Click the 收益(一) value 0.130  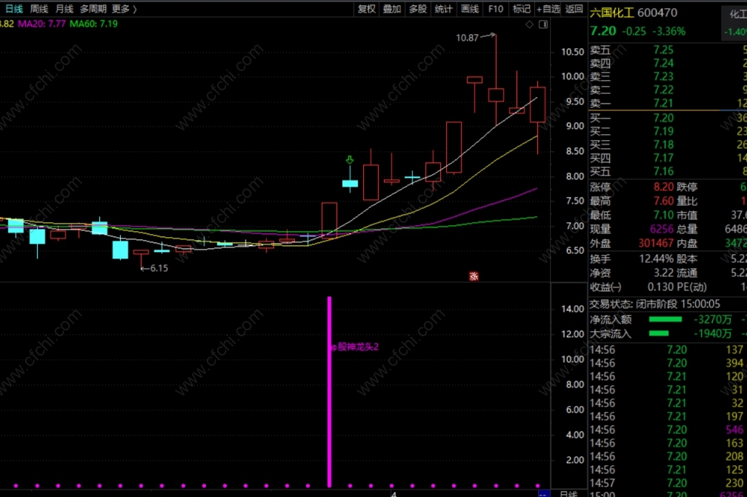(661, 287)
